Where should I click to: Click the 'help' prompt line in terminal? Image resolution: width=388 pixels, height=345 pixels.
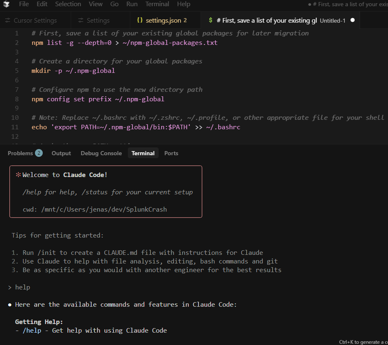click(x=23, y=287)
